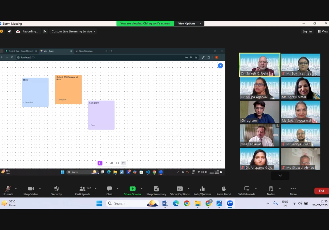Select Dr. Suresh C. Joshi's video tile

[x=260, y=65]
